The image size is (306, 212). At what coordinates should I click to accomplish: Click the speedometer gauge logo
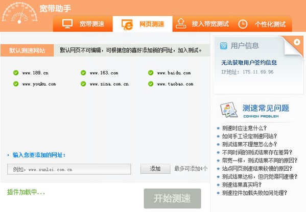pos(19,13)
